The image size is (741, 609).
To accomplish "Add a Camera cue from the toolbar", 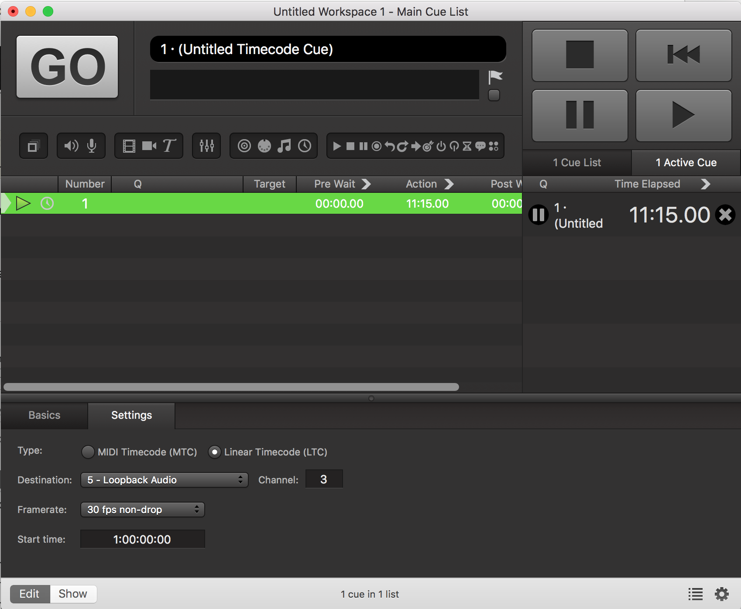I will tap(149, 146).
